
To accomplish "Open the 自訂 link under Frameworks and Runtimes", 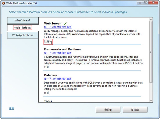I will point(46,67).
